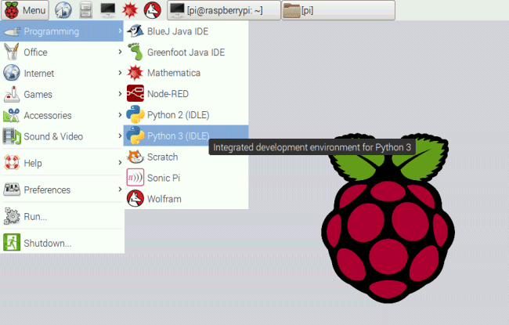This screenshot has width=509, height=325.
Task: Launch Greenfoot Java IDE
Action: (x=186, y=52)
